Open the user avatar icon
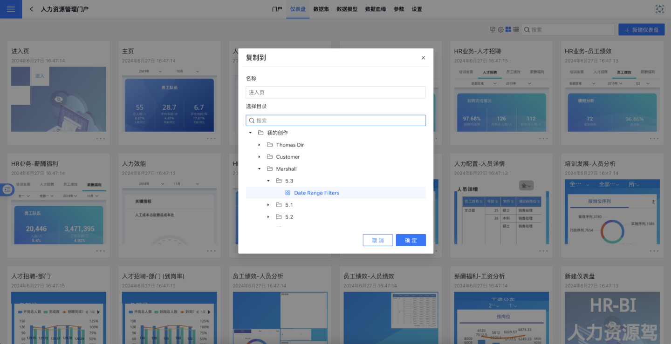Screen dimensions: 671x344 [659, 9]
